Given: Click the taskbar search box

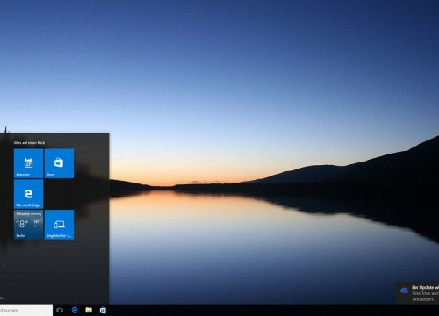Looking at the screenshot, I should click(x=26, y=310).
